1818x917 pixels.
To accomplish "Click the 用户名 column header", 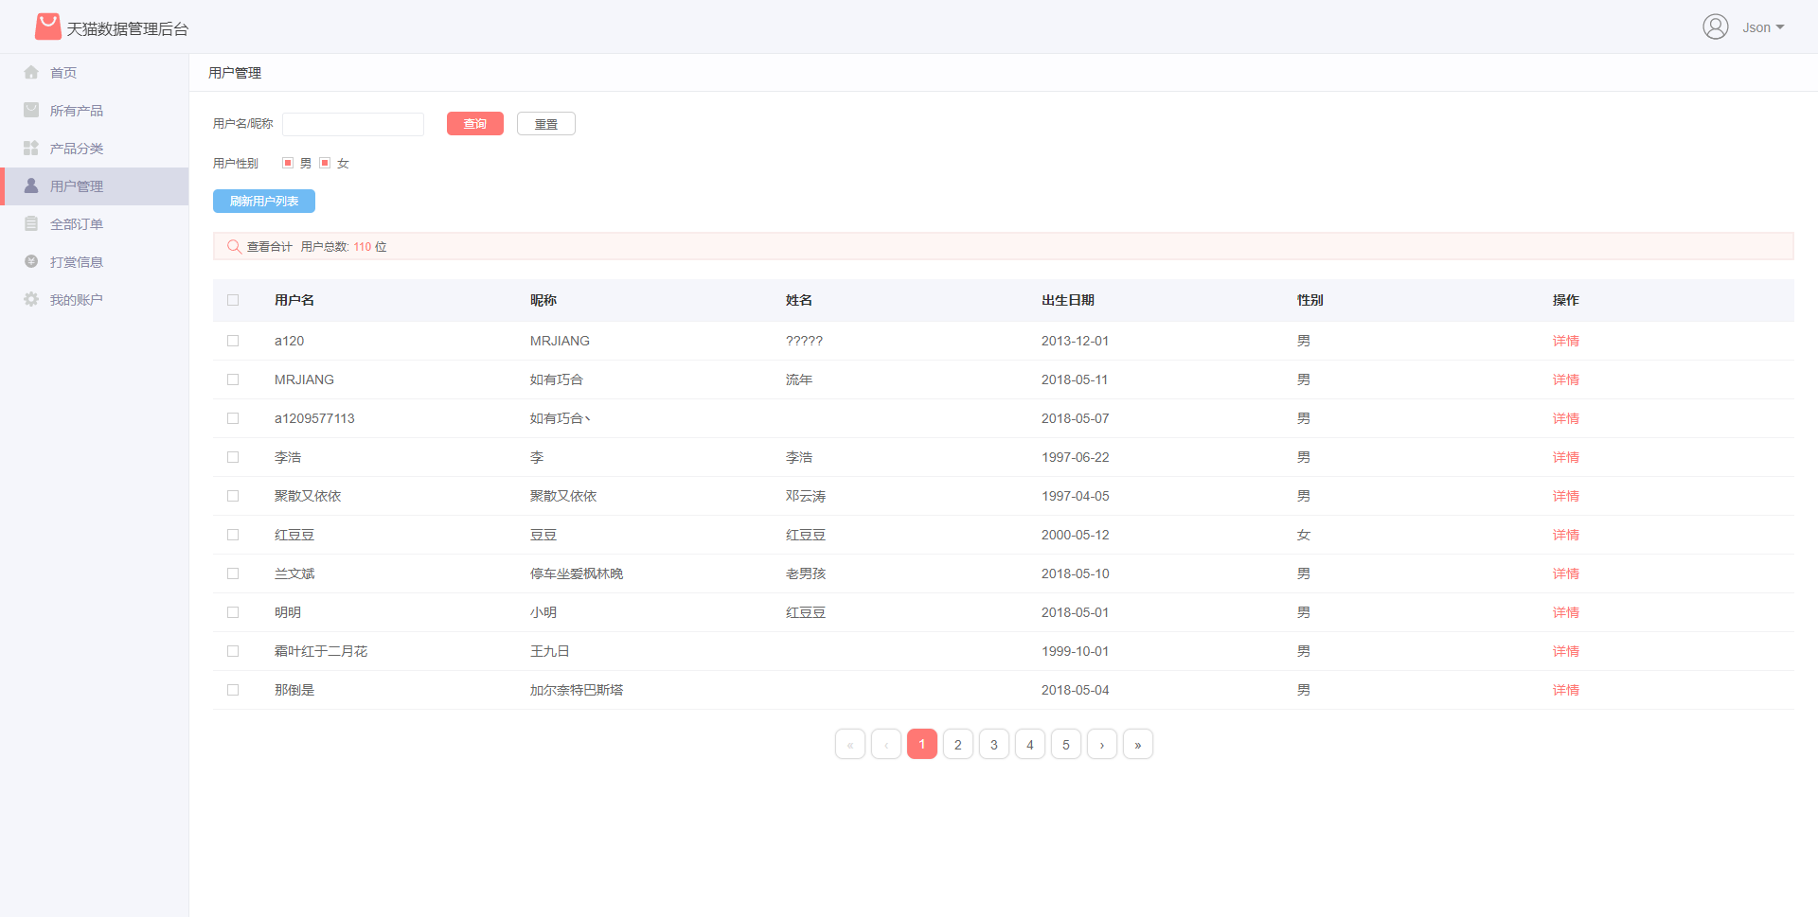I will tap(294, 300).
